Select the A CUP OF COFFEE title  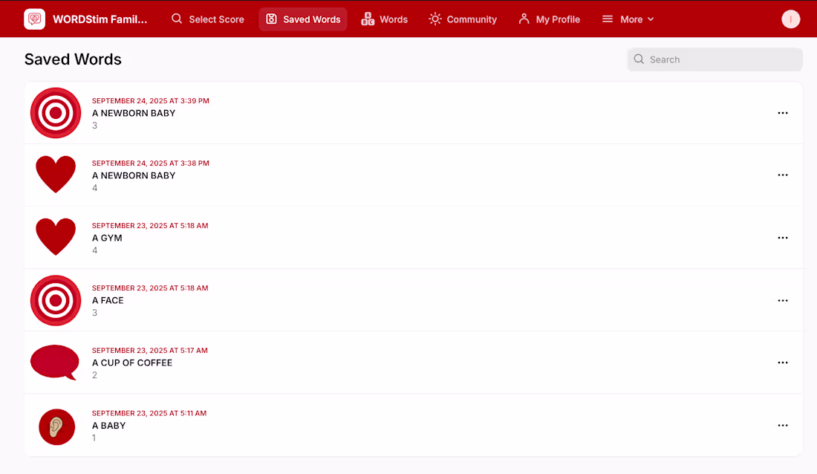click(x=131, y=363)
